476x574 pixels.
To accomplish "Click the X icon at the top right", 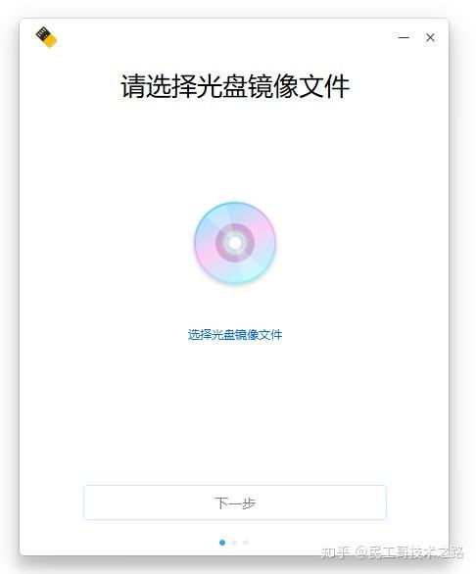I will [x=430, y=37].
